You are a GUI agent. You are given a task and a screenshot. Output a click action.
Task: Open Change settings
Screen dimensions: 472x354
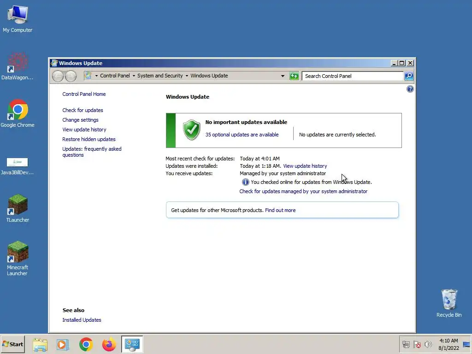80,120
